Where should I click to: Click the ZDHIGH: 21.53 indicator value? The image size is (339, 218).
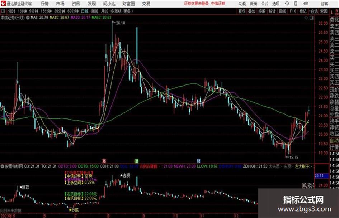pos(255,166)
